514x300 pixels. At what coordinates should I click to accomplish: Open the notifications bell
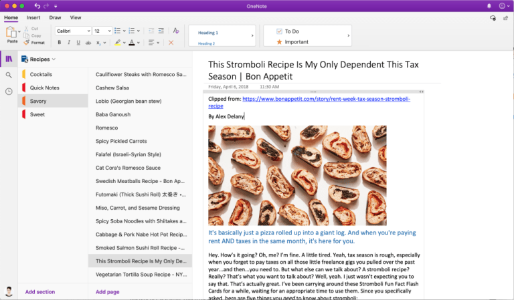(x=489, y=6)
